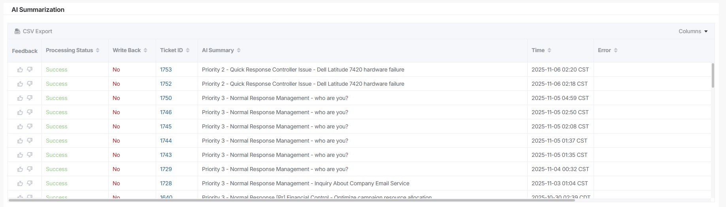This screenshot has height=207, width=726.
Task: Thumbs up the ticket 1728 summary
Action: 20,184
